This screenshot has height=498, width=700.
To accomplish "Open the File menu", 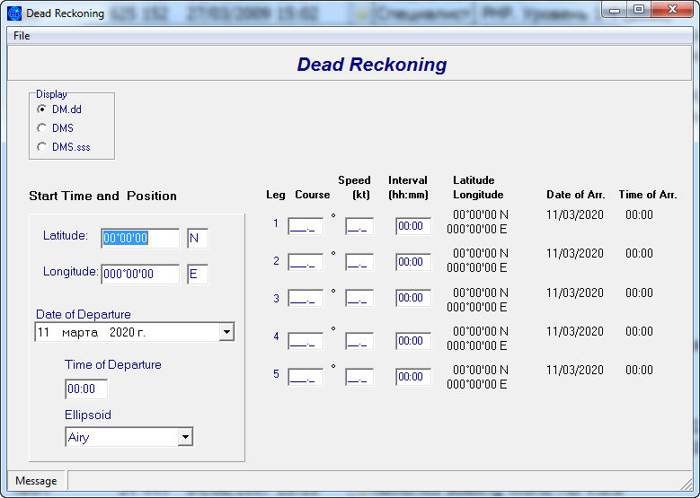I will [x=22, y=36].
